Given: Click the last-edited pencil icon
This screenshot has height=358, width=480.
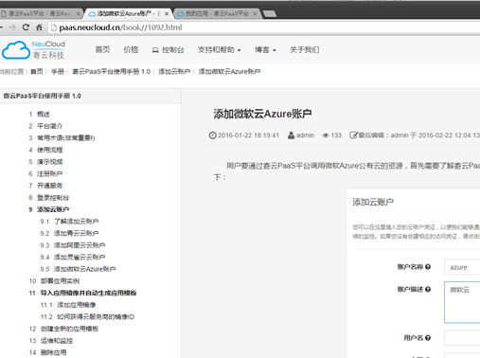Looking at the screenshot, I should coord(353,135).
